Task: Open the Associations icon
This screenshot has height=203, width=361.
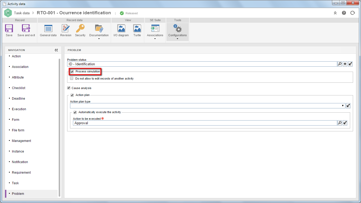Action: (155, 29)
